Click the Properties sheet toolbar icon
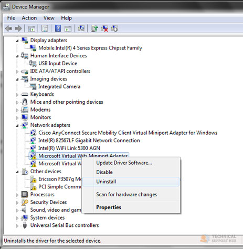 point(45,28)
